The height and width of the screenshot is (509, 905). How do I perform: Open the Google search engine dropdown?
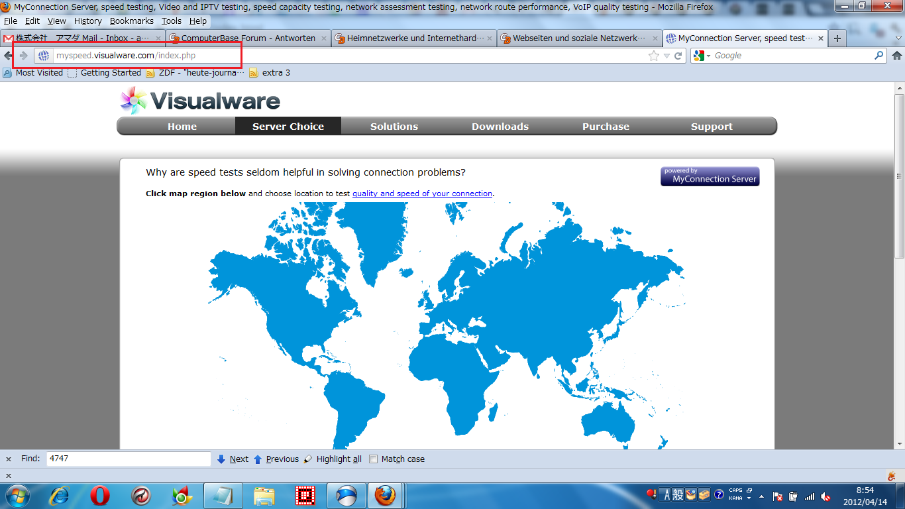701,56
